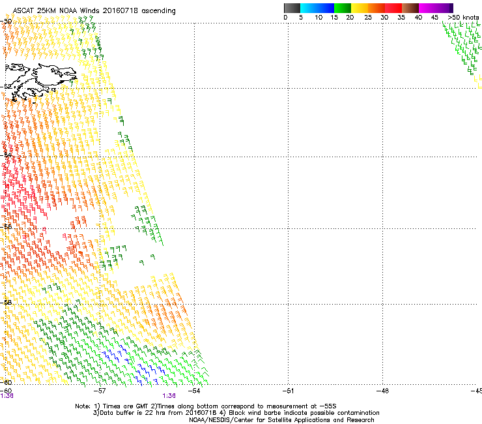Click the -57 longitude label on bottom axis
Image resolution: width=482 pixels, height=424 pixels.
click(x=100, y=391)
